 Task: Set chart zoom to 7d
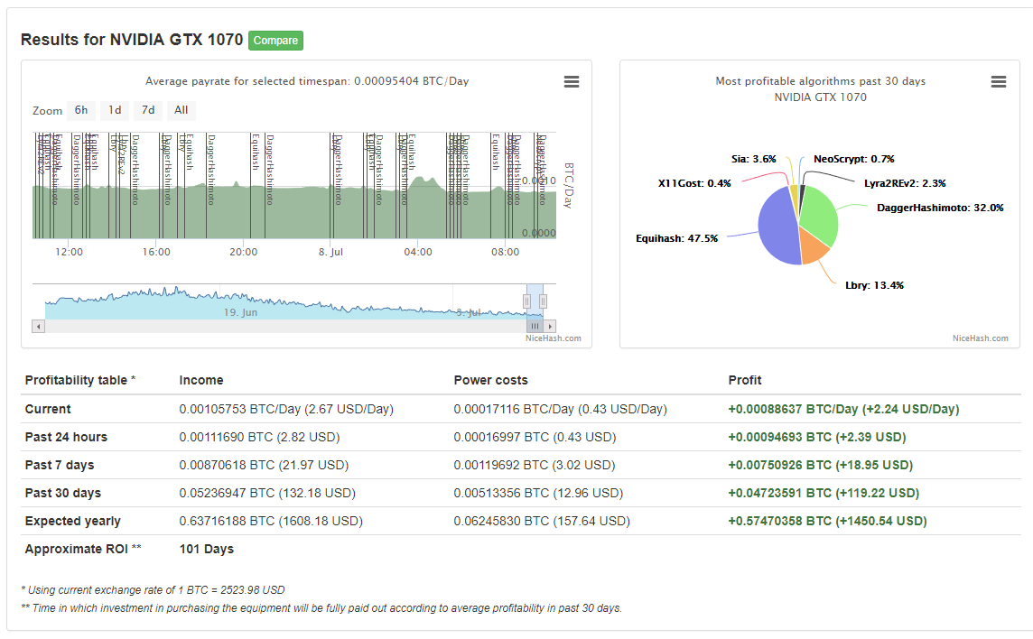pyautogui.click(x=148, y=110)
